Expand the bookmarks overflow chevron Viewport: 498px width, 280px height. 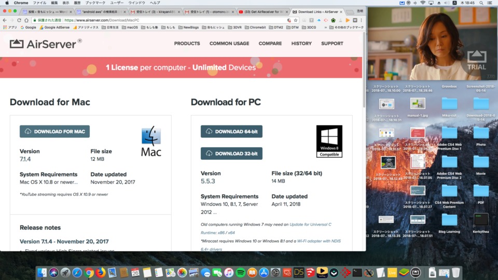pyautogui.click(x=326, y=27)
